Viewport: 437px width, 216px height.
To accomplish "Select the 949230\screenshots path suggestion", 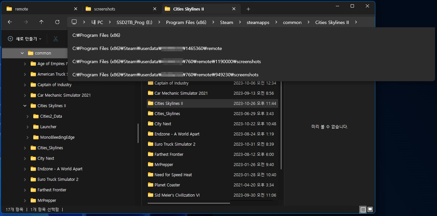I will [x=251, y=75].
